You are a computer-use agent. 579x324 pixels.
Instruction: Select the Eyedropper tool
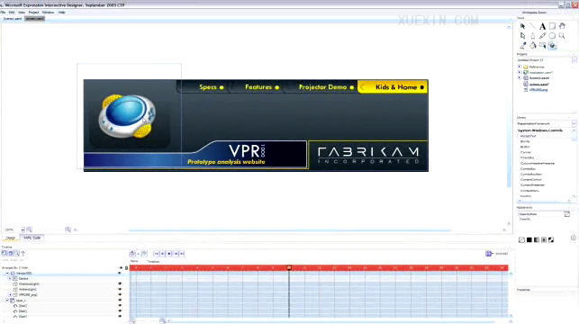[523, 45]
